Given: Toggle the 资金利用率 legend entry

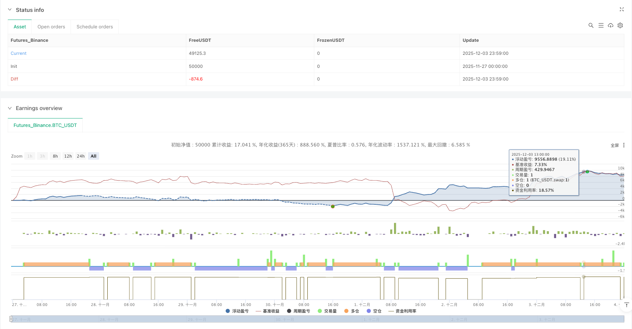Looking at the screenshot, I should coord(402,311).
